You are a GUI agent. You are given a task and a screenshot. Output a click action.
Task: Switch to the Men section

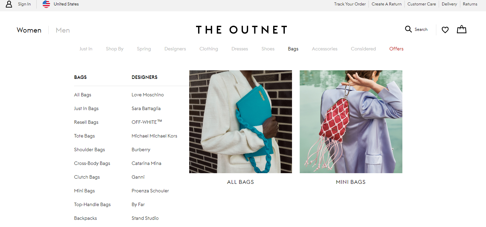[x=63, y=30]
